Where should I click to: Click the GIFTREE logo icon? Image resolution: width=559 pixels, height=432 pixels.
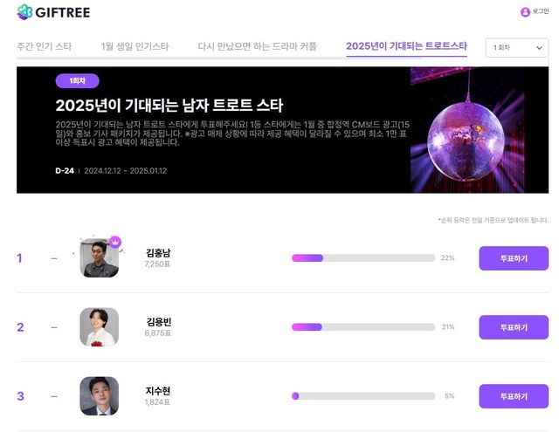pyautogui.click(x=25, y=12)
